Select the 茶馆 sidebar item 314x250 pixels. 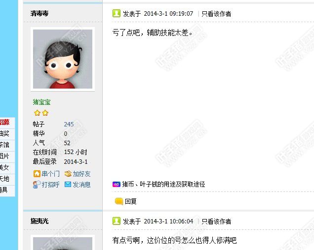tap(4, 145)
